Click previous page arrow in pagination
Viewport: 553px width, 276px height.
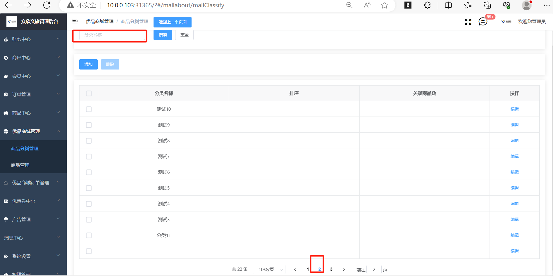point(295,269)
